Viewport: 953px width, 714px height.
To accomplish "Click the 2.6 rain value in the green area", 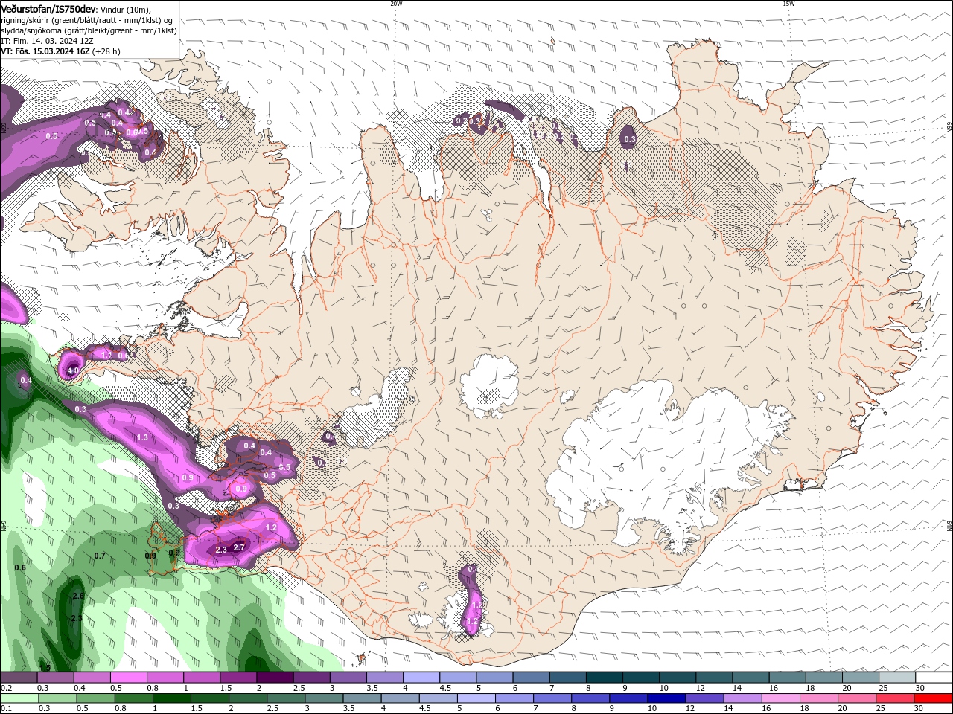I will [77, 596].
